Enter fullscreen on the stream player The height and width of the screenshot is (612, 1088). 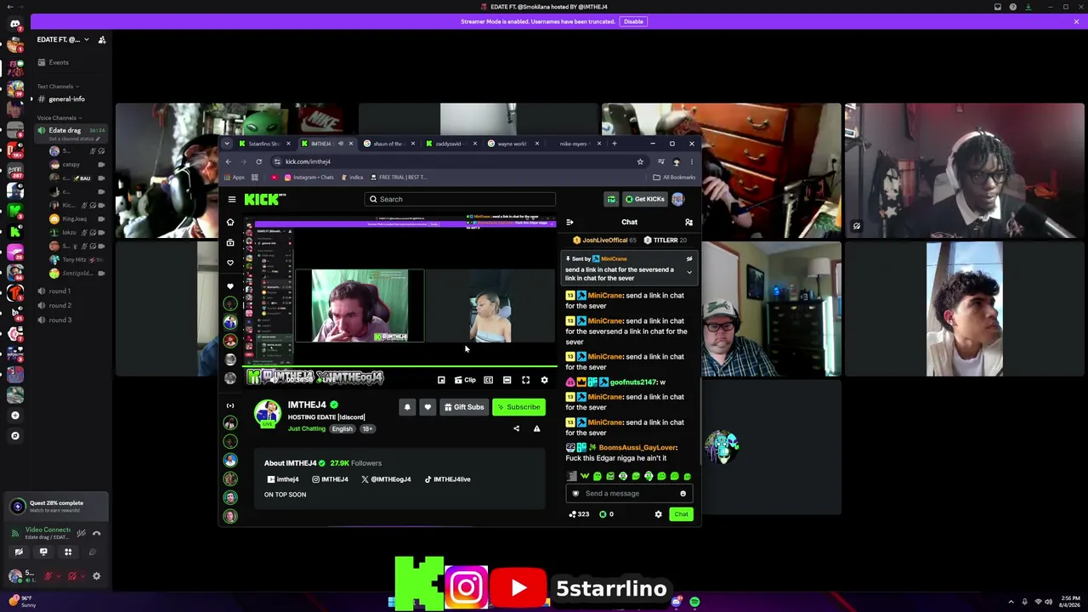[525, 380]
